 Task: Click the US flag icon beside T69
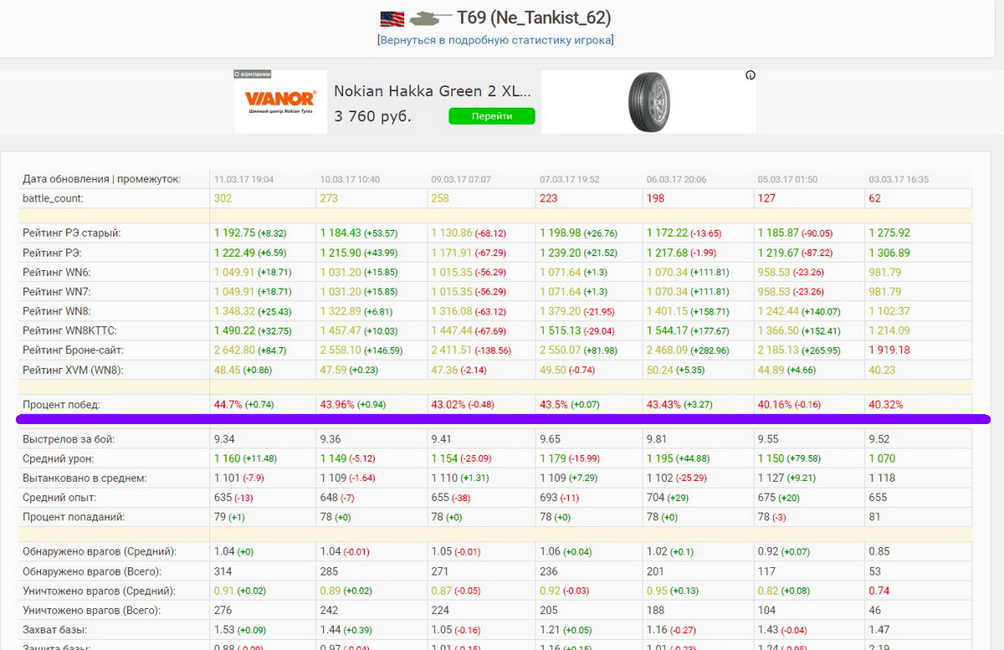pos(392,18)
